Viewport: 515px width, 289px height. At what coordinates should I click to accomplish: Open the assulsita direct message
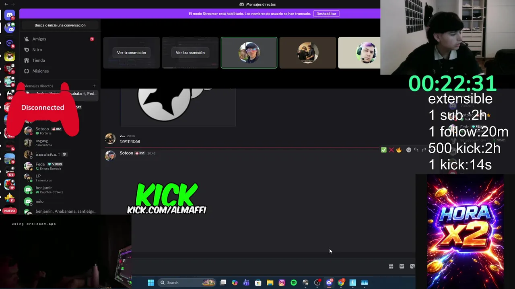60,154
